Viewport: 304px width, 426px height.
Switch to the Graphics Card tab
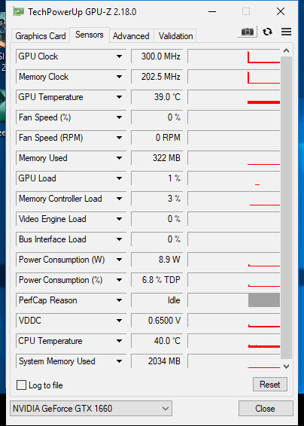[41, 36]
